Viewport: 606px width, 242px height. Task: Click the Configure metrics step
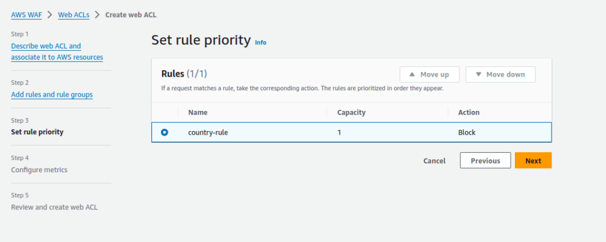coord(39,170)
